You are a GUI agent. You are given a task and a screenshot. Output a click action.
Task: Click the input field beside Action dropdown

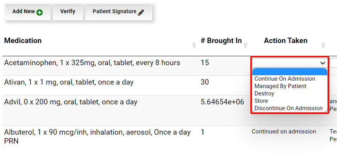click(334, 63)
